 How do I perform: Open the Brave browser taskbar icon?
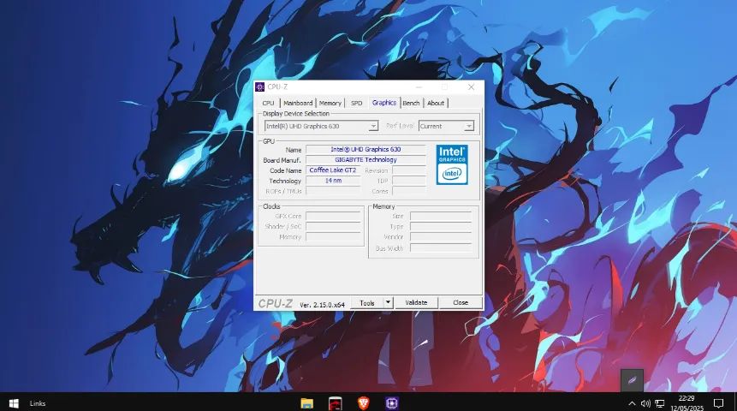[x=363, y=403]
